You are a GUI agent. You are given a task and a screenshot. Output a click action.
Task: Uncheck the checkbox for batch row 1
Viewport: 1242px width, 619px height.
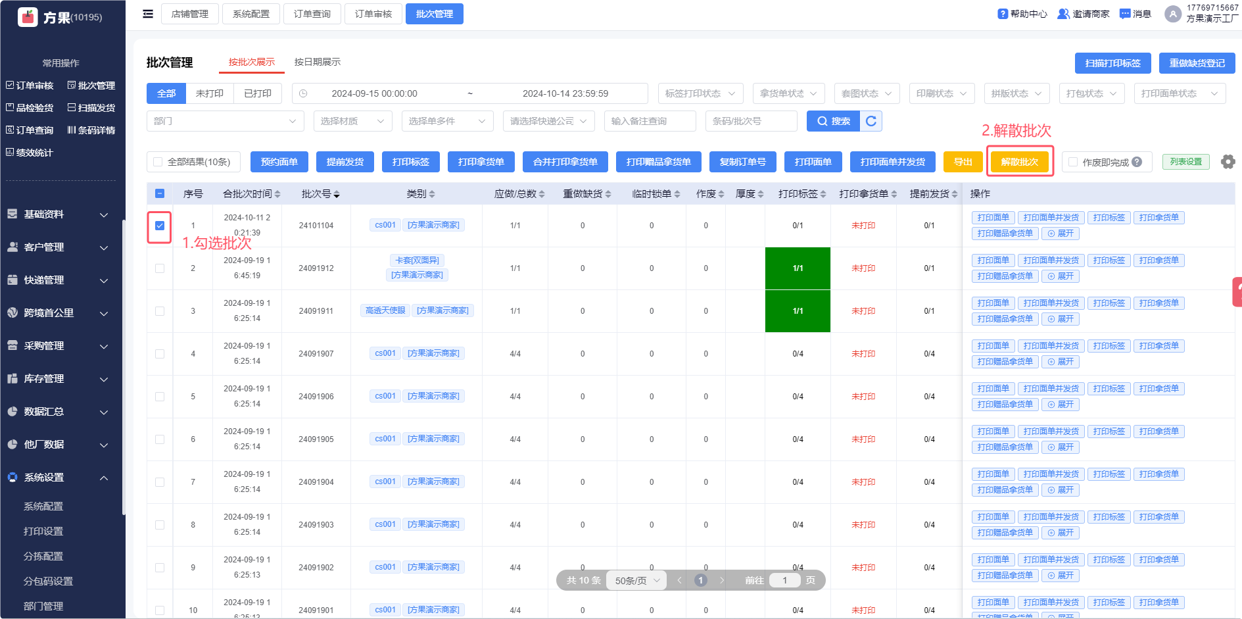(160, 226)
